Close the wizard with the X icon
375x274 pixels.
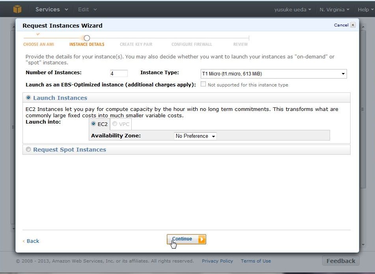[353, 25]
